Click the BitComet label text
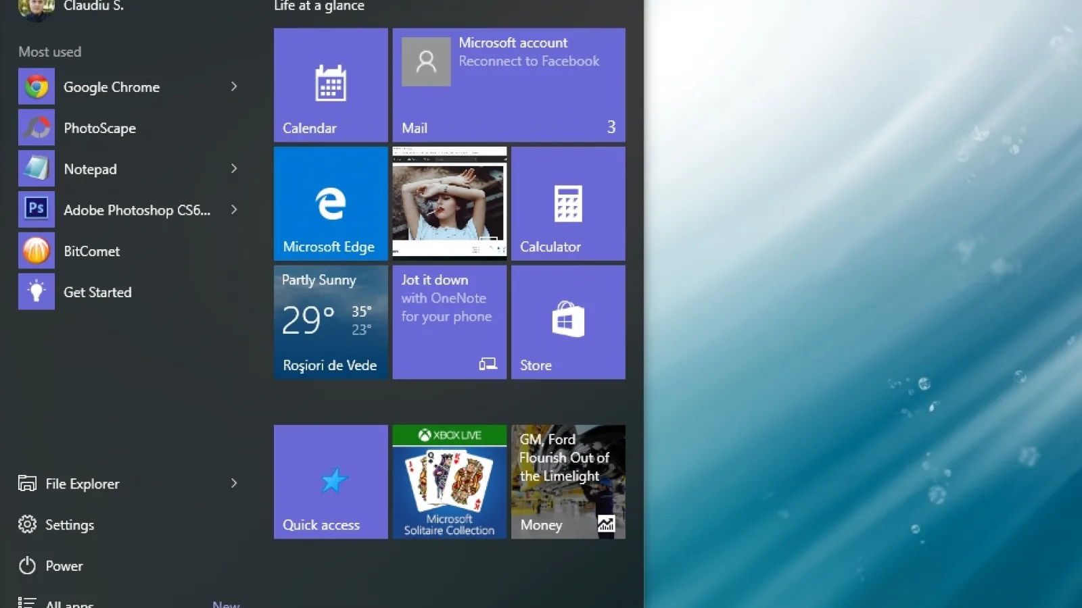 pos(91,251)
